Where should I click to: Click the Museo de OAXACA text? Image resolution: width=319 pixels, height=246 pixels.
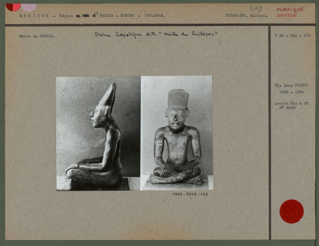(x=37, y=36)
